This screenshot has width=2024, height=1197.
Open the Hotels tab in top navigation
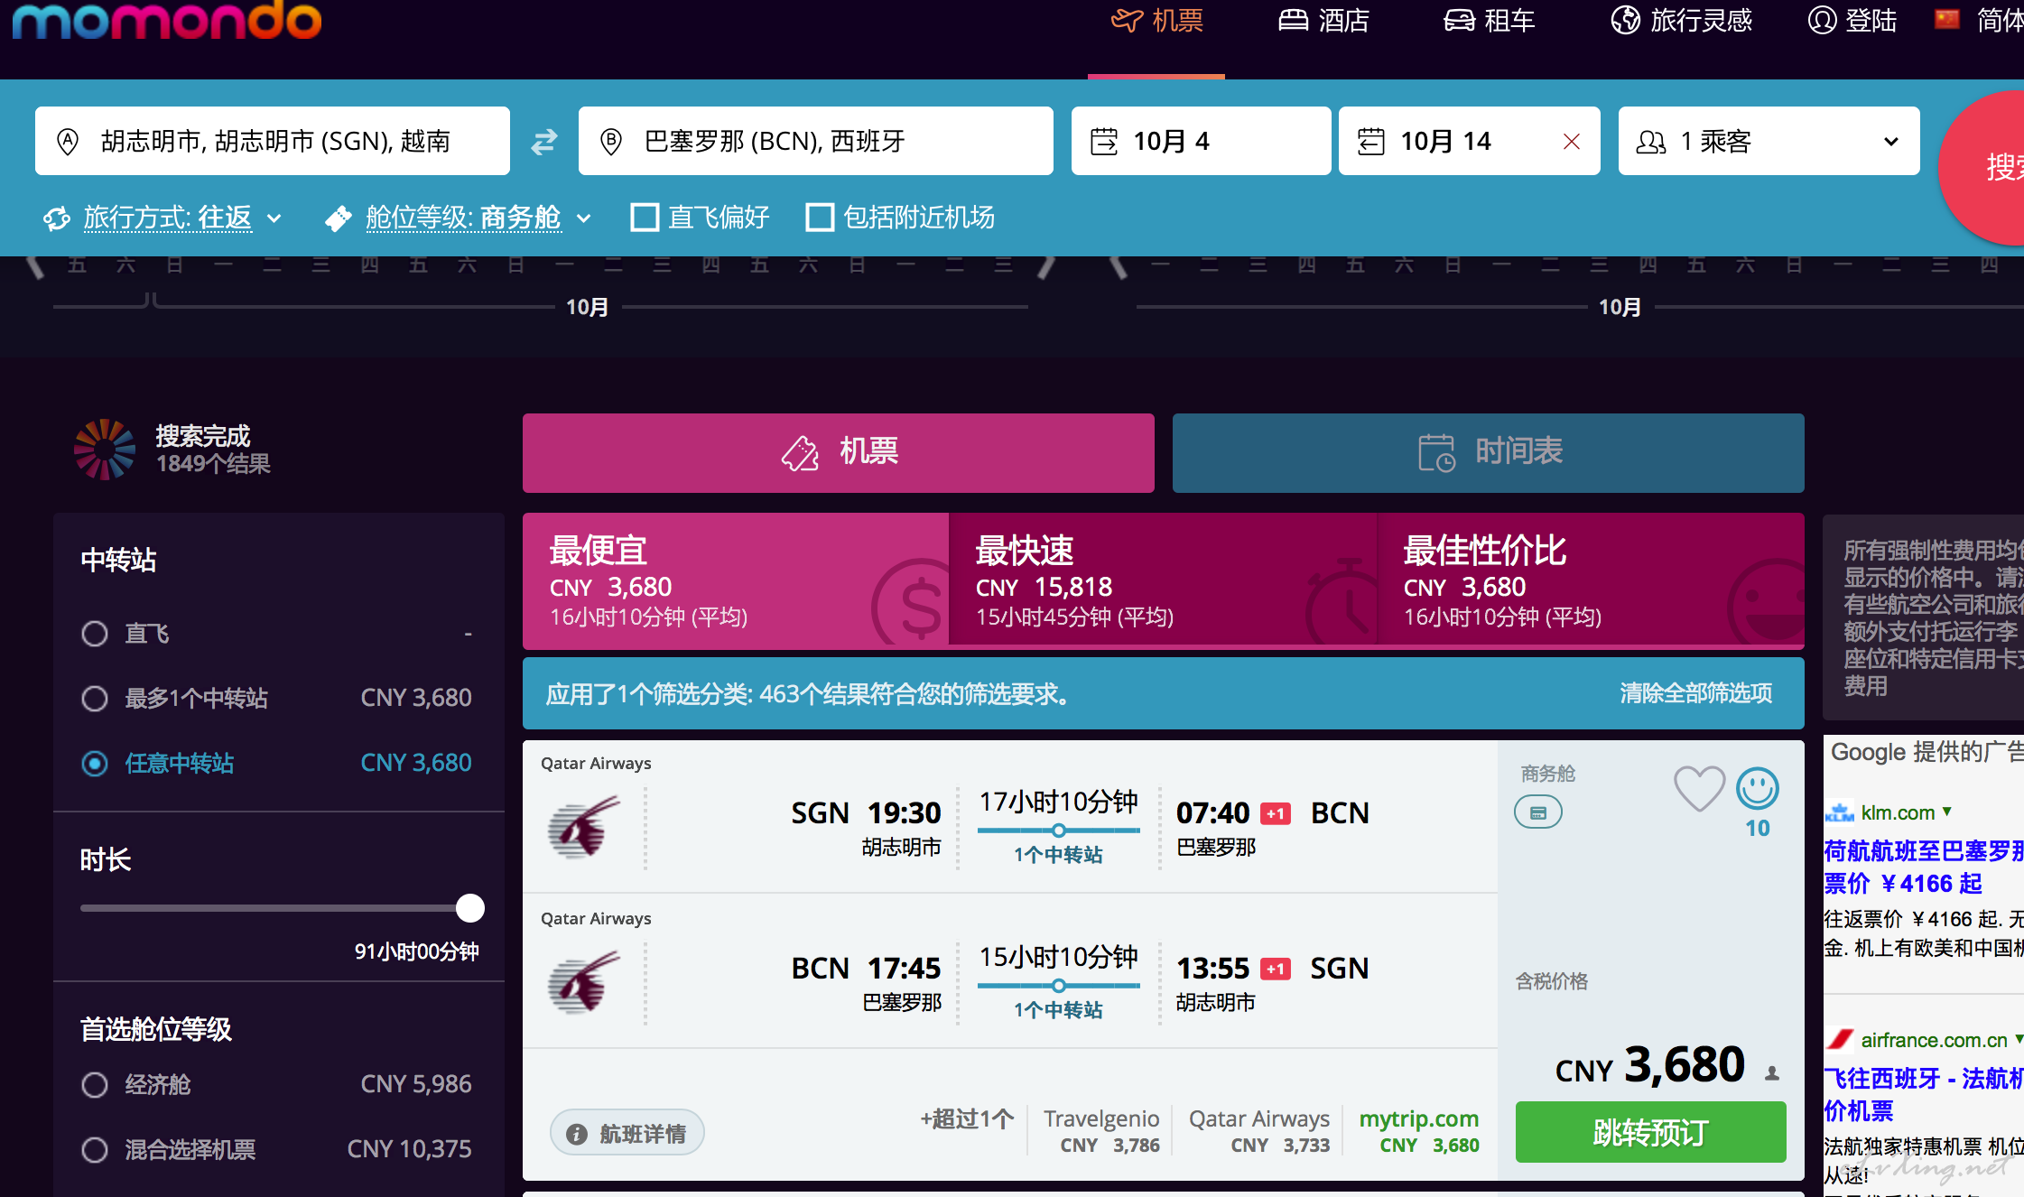coord(1324,20)
